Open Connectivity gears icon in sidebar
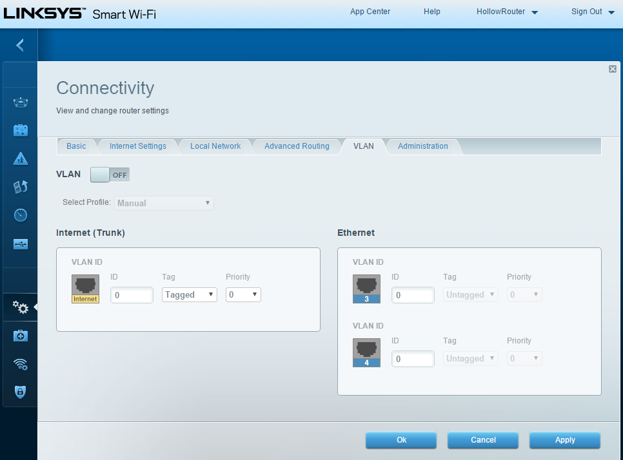The width and height of the screenshot is (623, 460). (21, 308)
